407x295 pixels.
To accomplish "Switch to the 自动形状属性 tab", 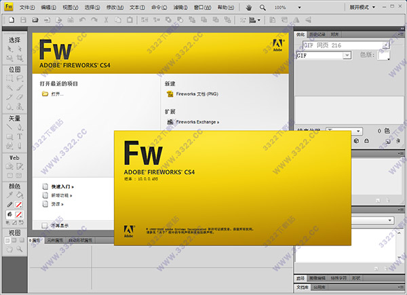I will pos(81,240).
